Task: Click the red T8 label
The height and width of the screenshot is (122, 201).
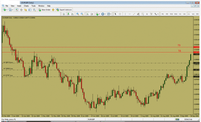Action: click(179, 51)
